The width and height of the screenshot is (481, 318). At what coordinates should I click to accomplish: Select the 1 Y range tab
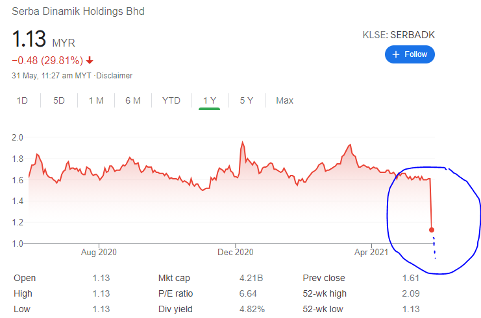click(210, 100)
